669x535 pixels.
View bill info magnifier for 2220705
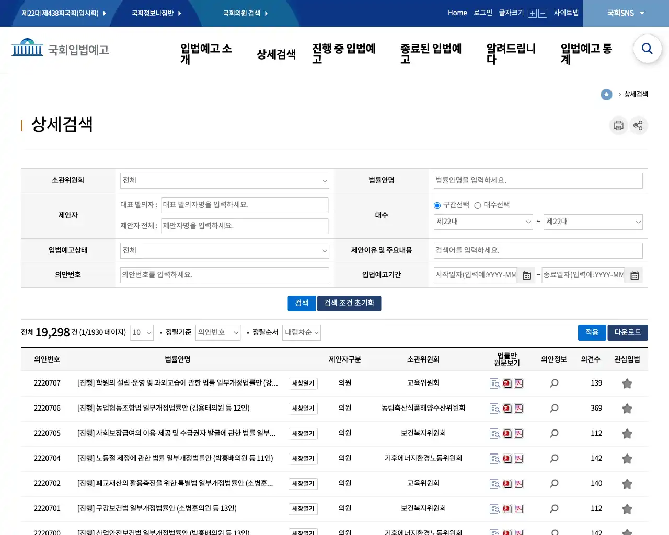[x=554, y=434]
